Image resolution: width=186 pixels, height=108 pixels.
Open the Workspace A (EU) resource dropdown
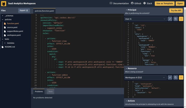click(x=146, y=77)
